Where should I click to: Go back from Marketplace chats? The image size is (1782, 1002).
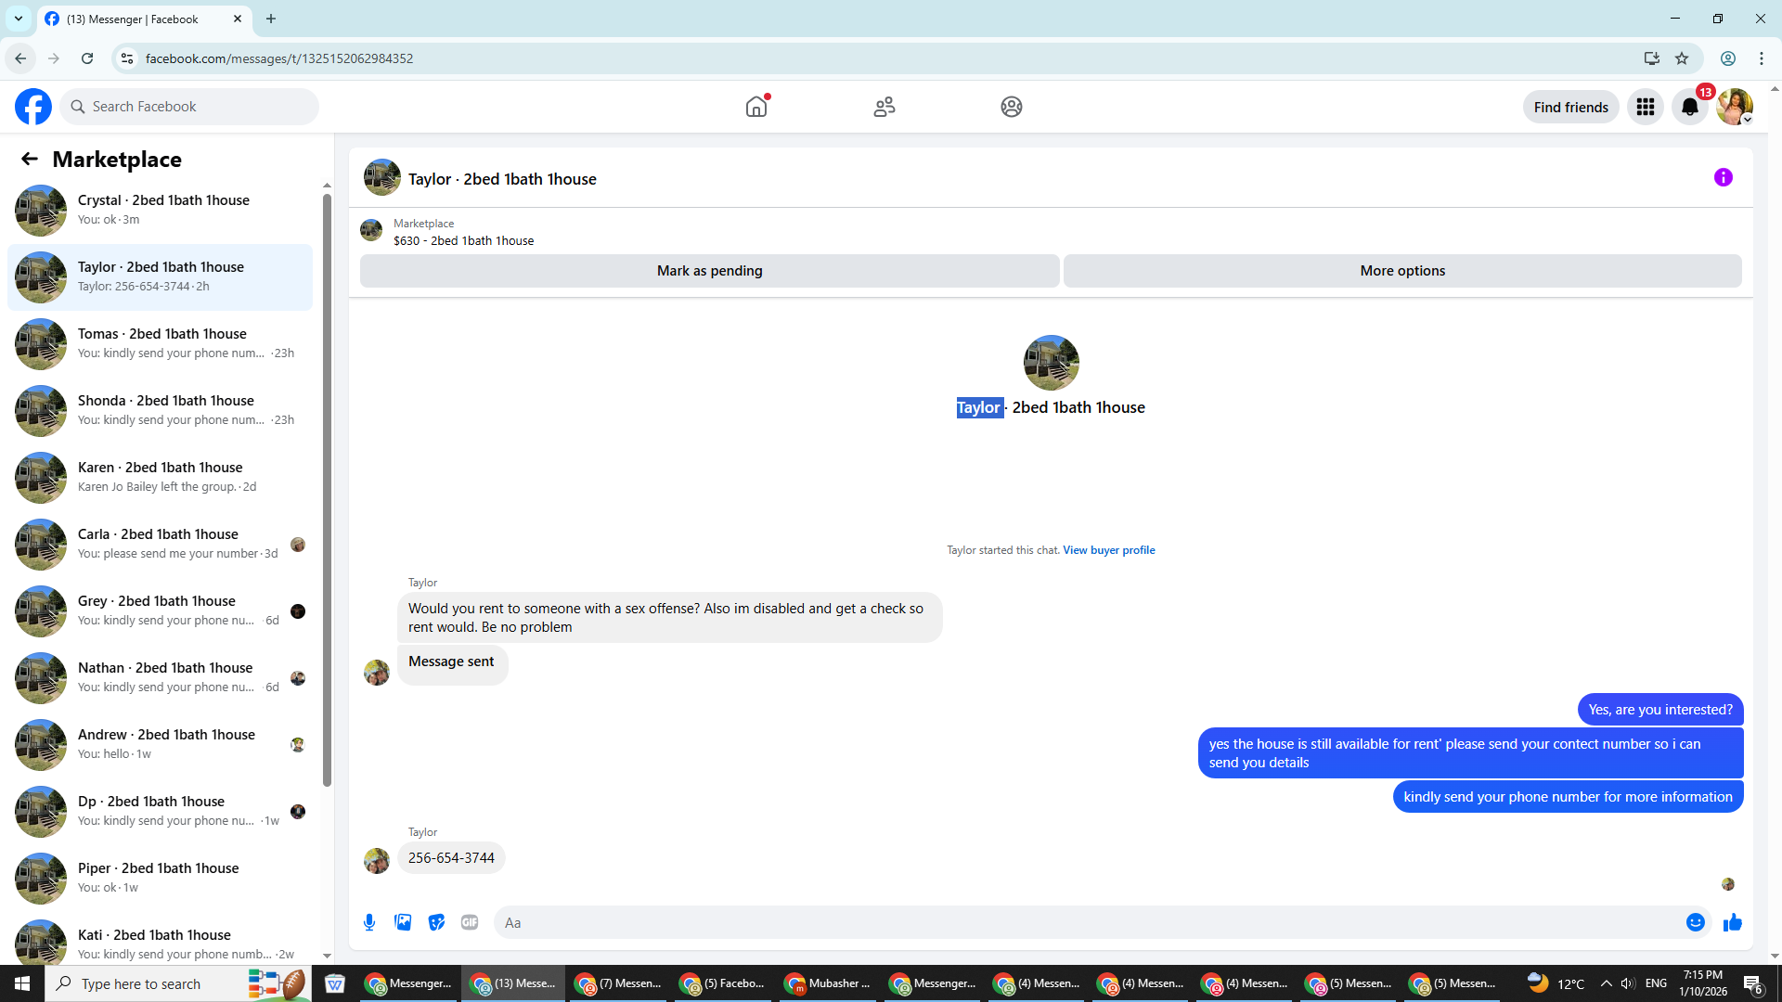[30, 159]
